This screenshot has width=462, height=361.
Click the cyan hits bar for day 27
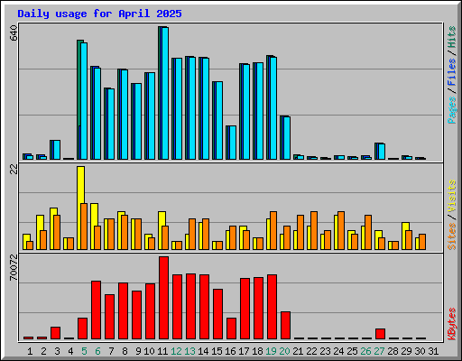tap(382, 152)
